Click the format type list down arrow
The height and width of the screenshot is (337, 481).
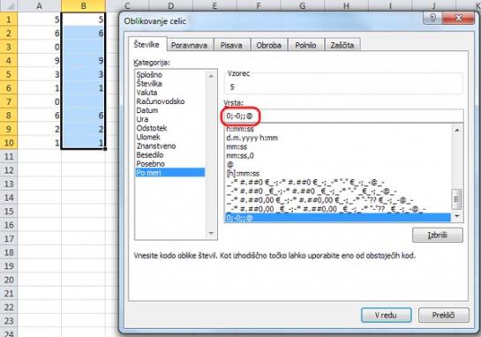(457, 216)
